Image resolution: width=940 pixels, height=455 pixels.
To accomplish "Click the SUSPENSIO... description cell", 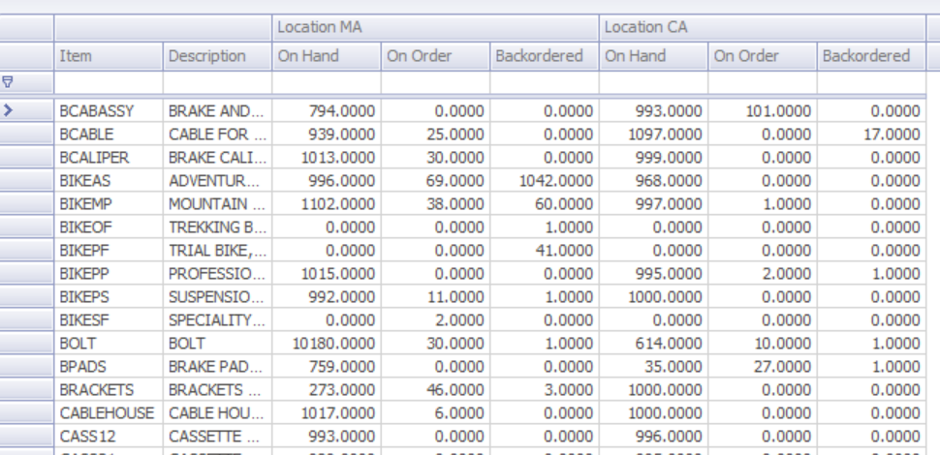I will coord(218,297).
